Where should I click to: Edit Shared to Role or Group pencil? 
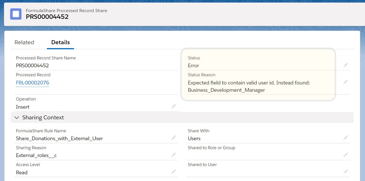coord(346,155)
